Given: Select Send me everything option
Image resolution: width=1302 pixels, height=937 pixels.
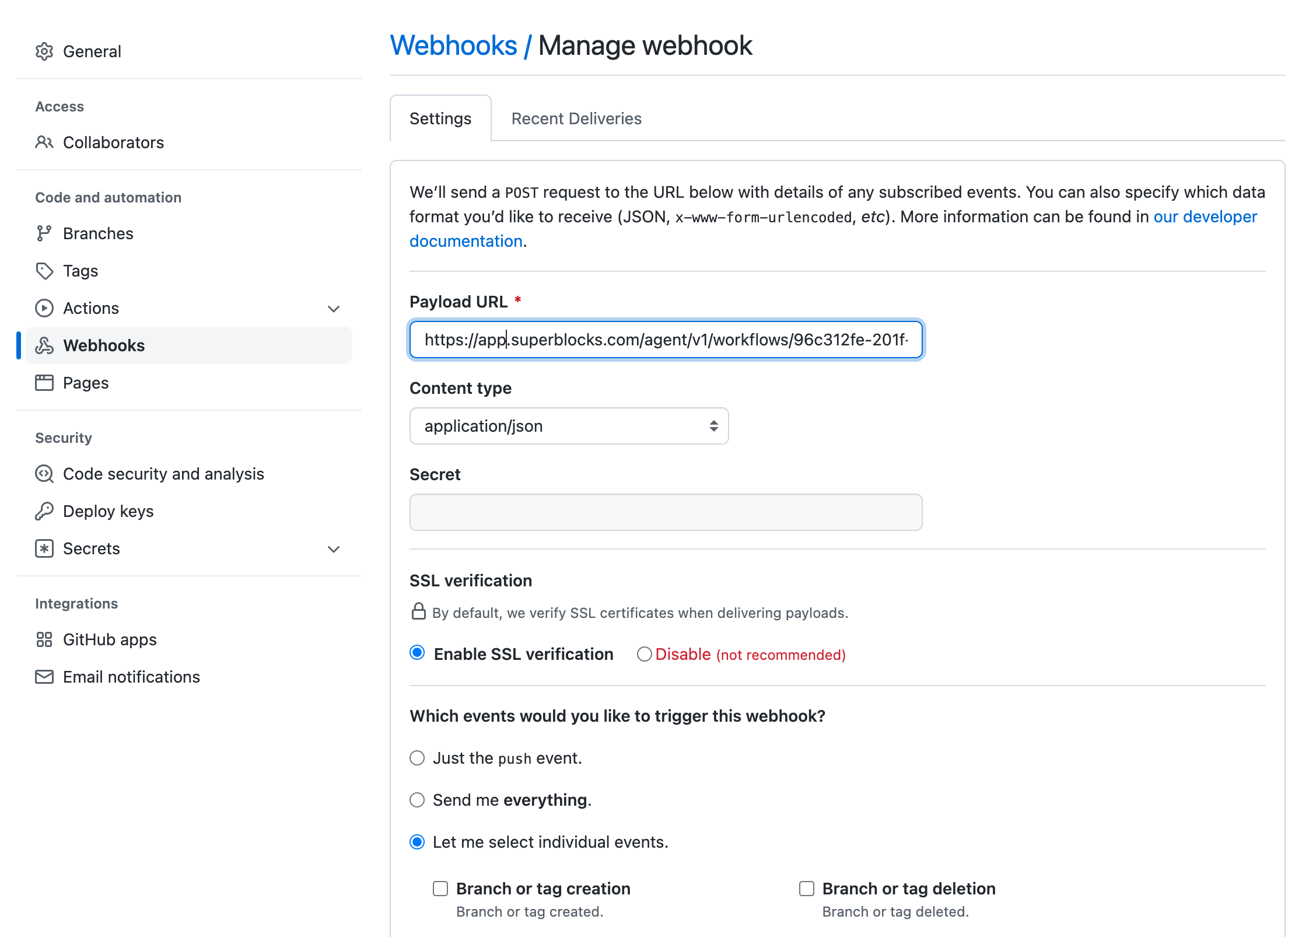Looking at the screenshot, I should coord(417,800).
